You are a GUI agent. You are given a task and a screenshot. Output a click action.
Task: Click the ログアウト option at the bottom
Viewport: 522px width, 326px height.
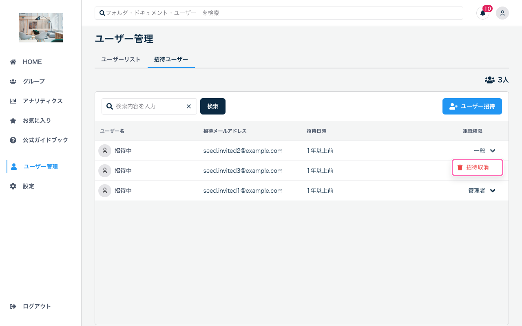30,306
